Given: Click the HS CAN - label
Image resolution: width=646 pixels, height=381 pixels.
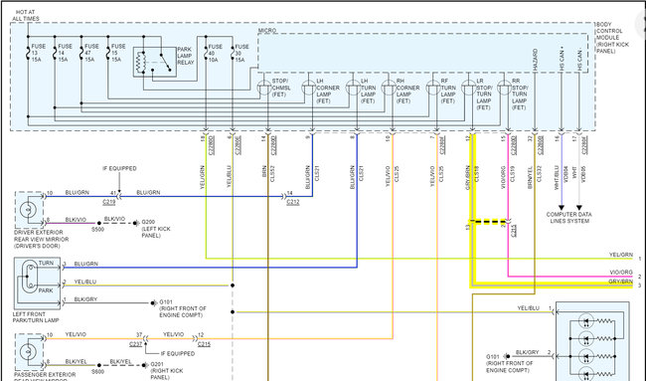Looking at the screenshot, I should 578,61.
